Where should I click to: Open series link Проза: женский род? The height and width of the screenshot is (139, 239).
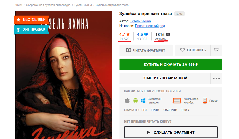[x=150, y=26]
